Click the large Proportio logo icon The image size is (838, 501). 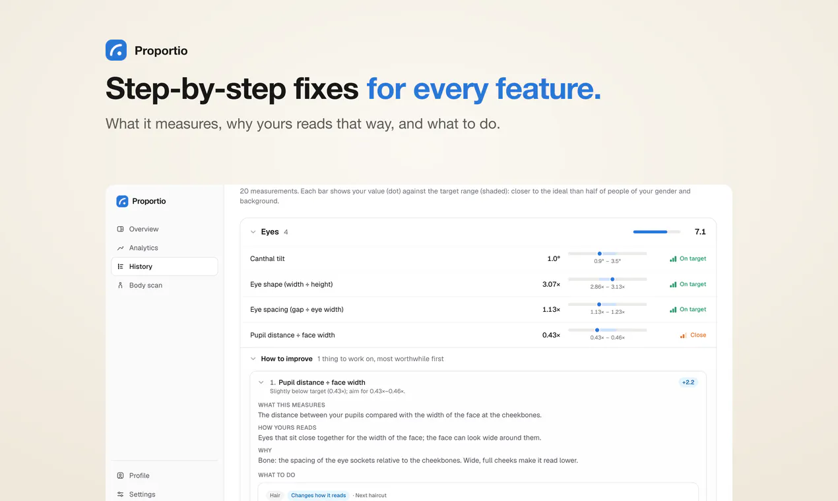pos(116,50)
